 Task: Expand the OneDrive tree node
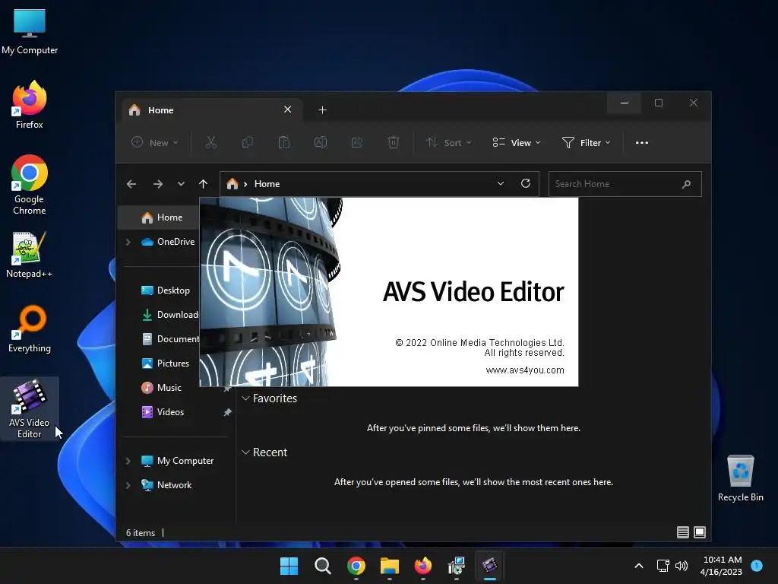(x=128, y=242)
